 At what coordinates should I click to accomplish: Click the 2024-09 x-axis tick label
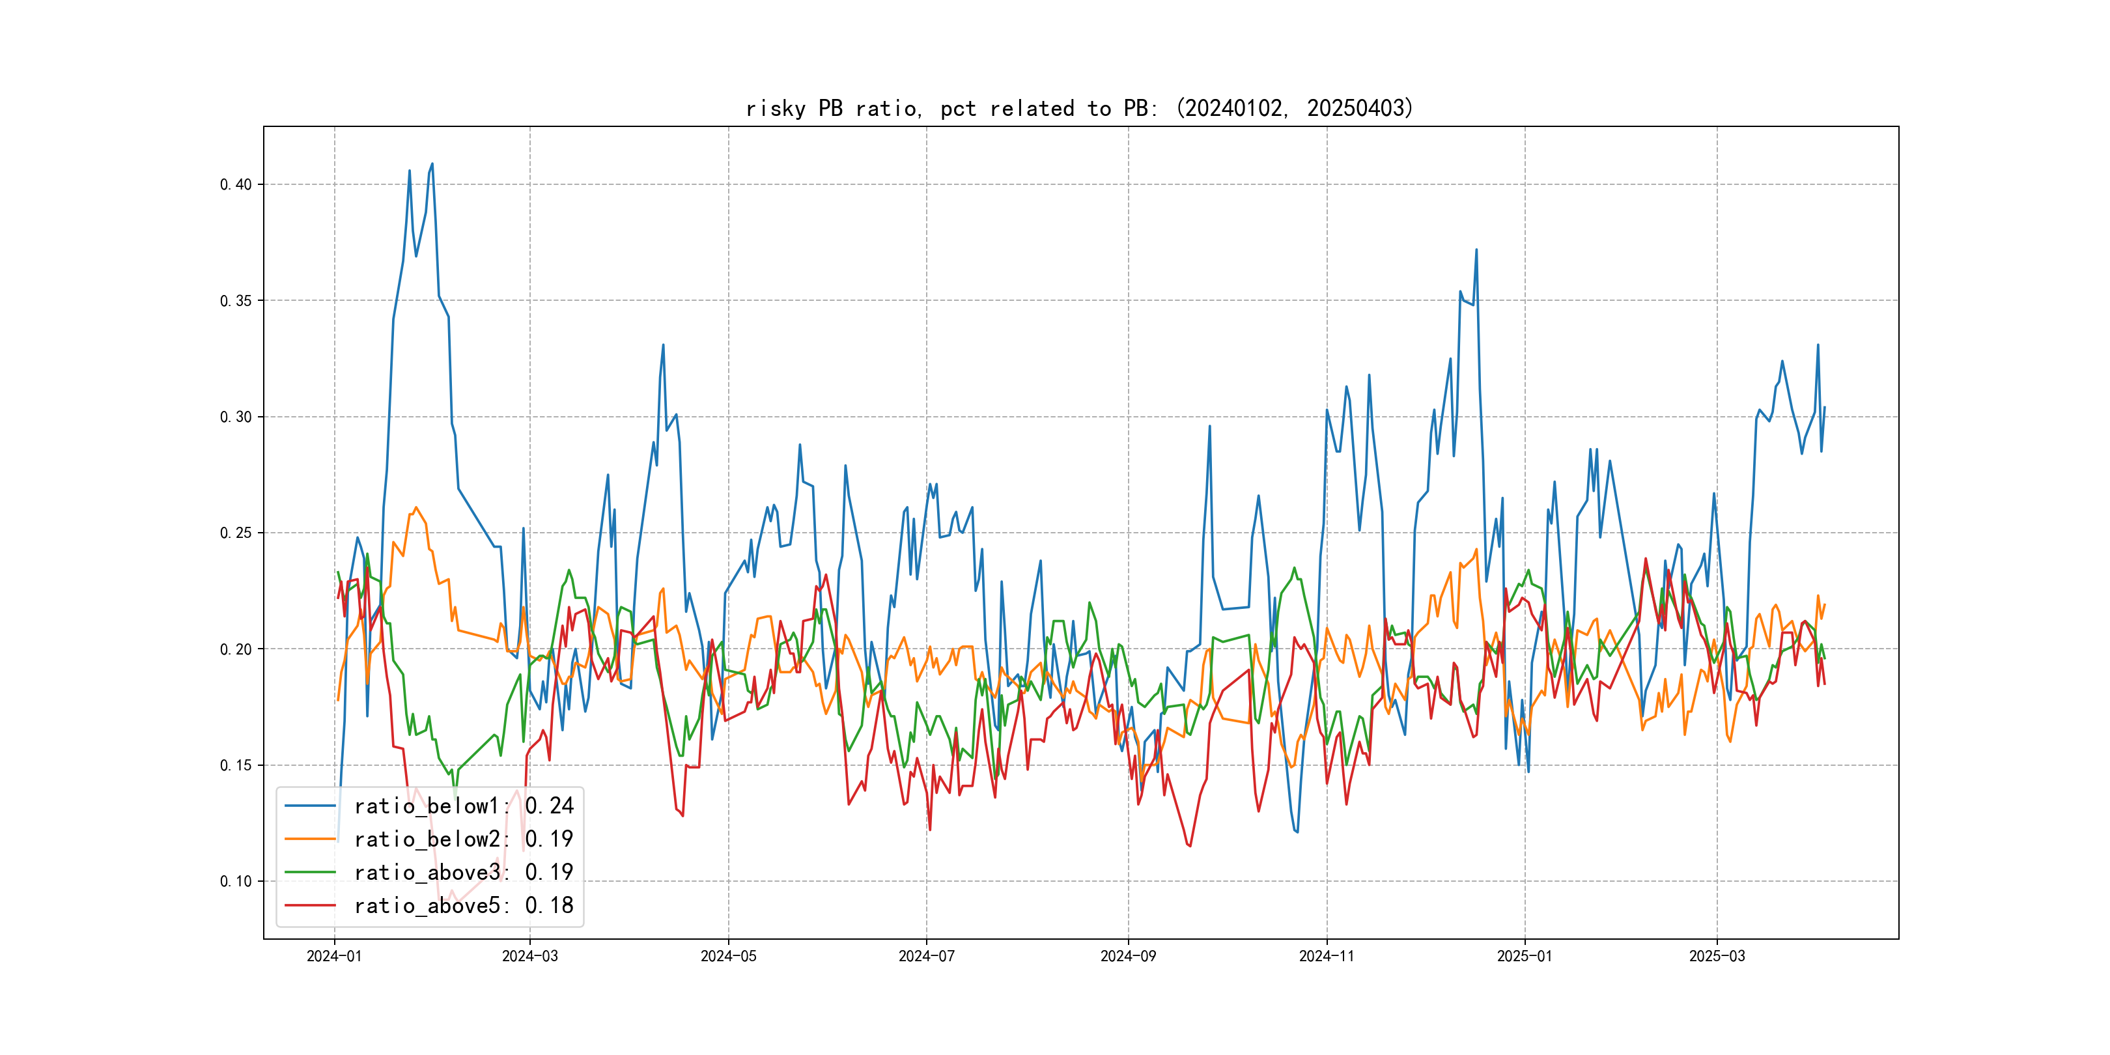point(1128,956)
